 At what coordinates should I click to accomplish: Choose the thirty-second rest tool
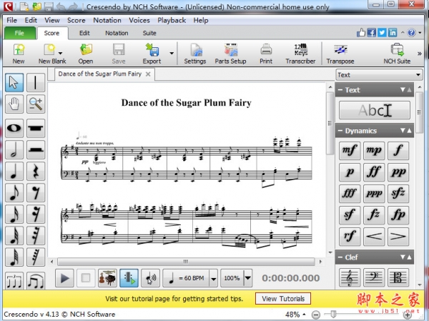click(36, 236)
